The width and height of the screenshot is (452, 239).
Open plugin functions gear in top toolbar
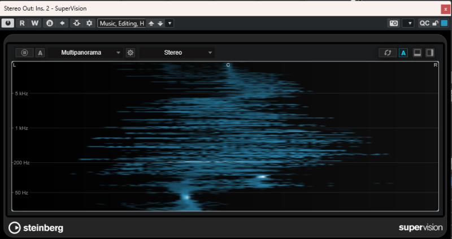coord(89,23)
